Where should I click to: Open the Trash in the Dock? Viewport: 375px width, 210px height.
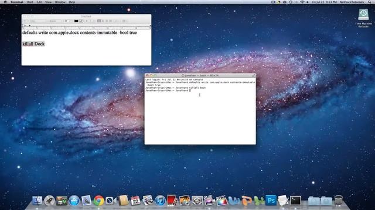pyautogui.click(x=339, y=201)
